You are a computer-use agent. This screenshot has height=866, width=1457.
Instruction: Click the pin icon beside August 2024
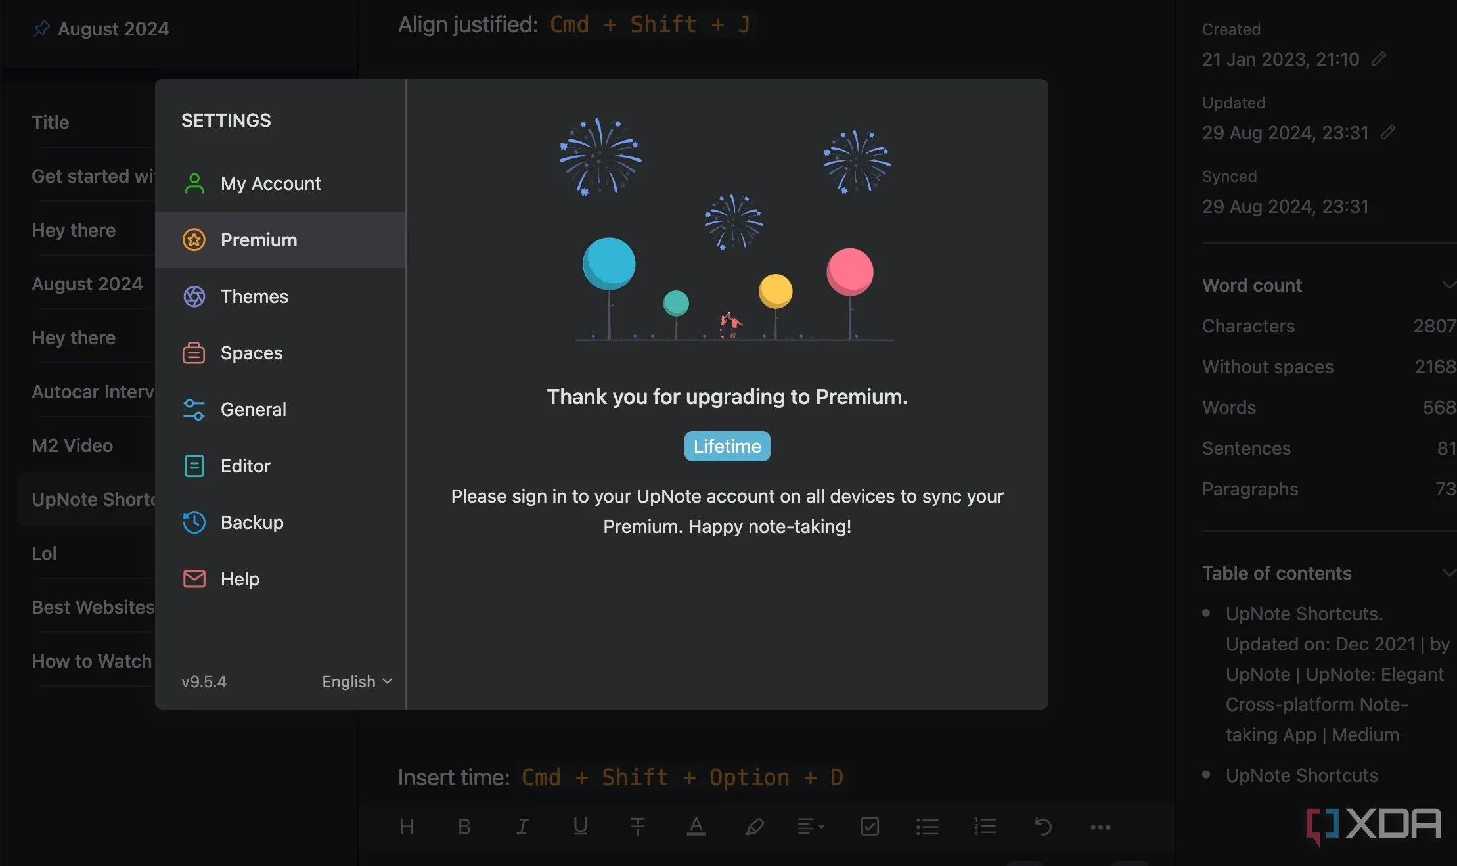click(41, 28)
